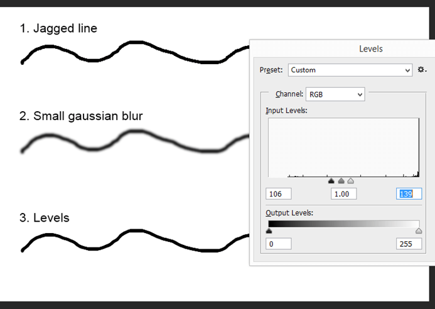
Task: Click the "3. Levels" text on canvas
Action: coord(44,218)
